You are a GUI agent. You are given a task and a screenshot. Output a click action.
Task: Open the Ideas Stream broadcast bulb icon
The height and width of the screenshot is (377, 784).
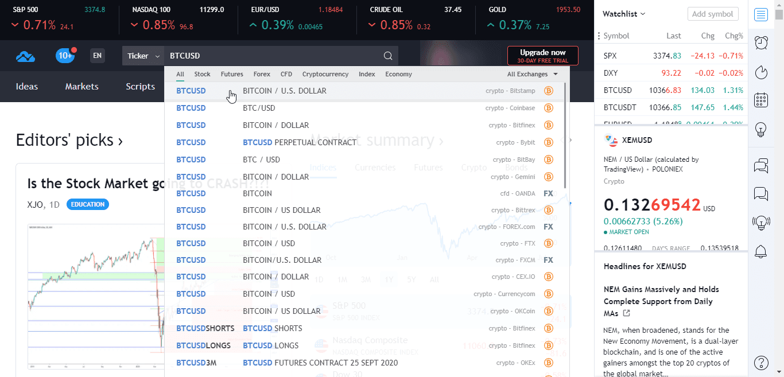coord(761,222)
